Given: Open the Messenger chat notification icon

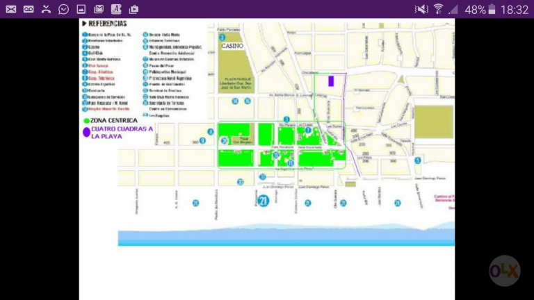Looking at the screenshot, I should pos(63,9).
